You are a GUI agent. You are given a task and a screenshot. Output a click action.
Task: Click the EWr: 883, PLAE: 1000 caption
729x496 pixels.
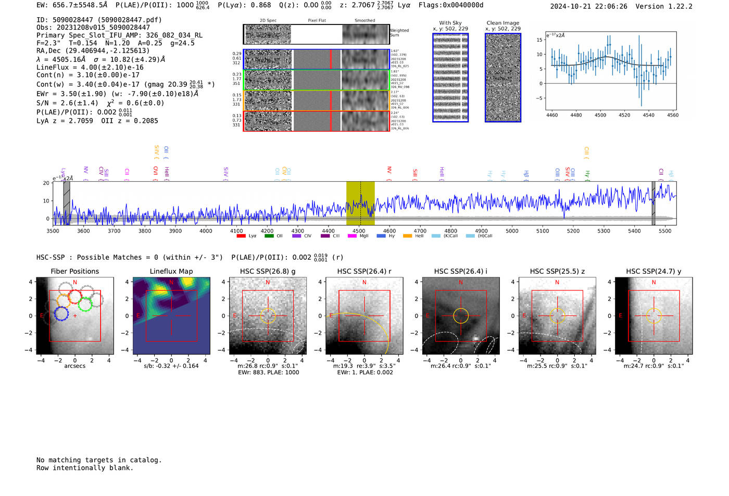tap(268, 373)
